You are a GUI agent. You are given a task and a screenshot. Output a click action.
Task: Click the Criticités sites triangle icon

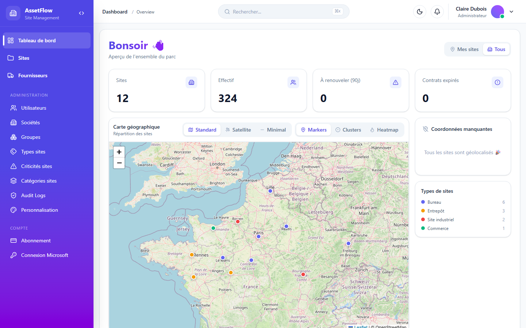pos(14,166)
